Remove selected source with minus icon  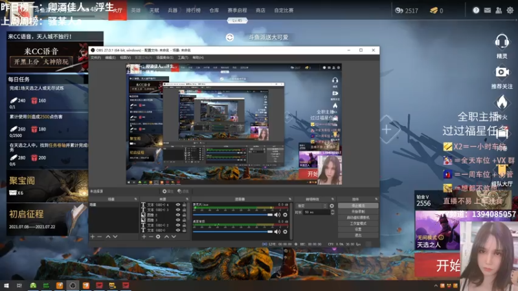151,237
